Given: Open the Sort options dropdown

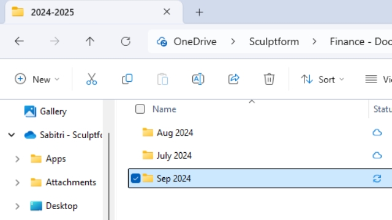Looking at the screenshot, I should click(323, 79).
